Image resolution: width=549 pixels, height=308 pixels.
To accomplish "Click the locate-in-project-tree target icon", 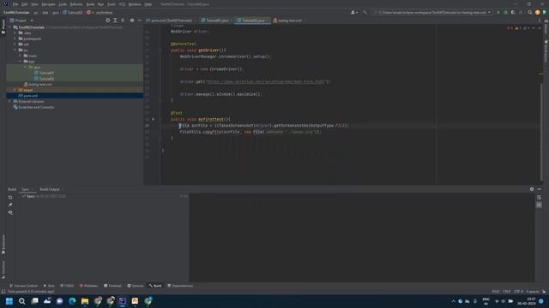I will pos(107,21).
